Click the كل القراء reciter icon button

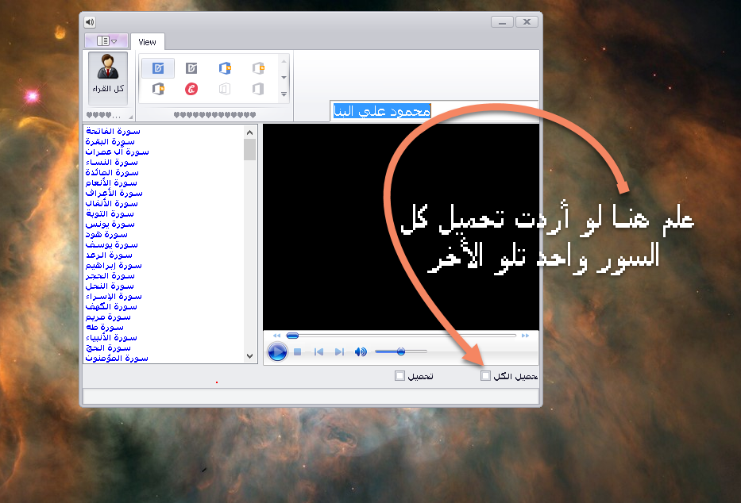pyautogui.click(x=107, y=79)
